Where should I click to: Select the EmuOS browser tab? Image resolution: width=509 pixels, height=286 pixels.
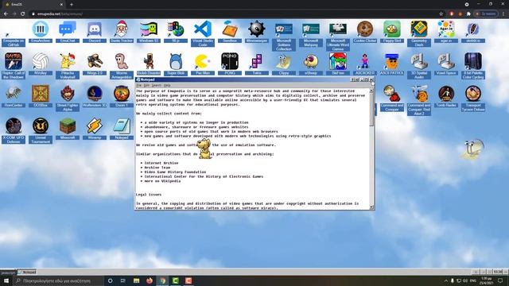tap(33, 5)
